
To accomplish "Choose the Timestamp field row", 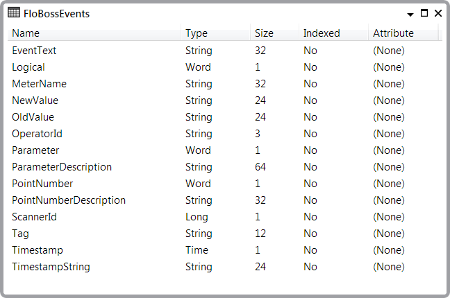I will pyautogui.click(x=225, y=250).
